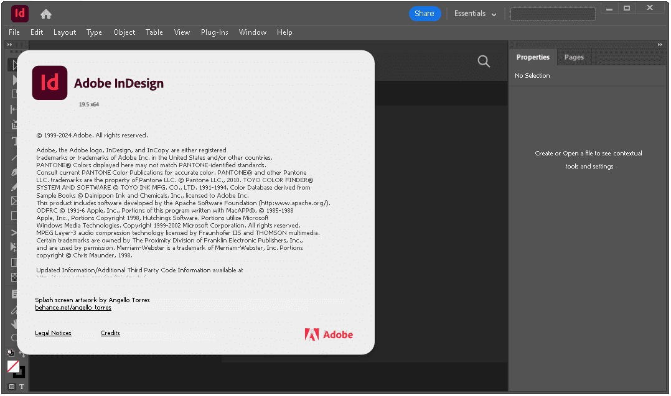
Task: Open the Plug-Ins menu
Action: [214, 32]
